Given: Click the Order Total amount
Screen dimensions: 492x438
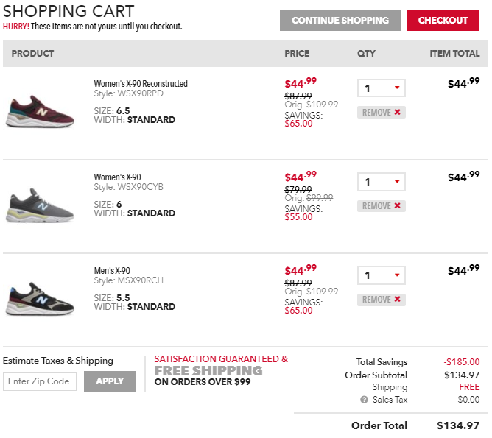Looking at the screenshot, I should pyautogui.click(x=457, y=425).
